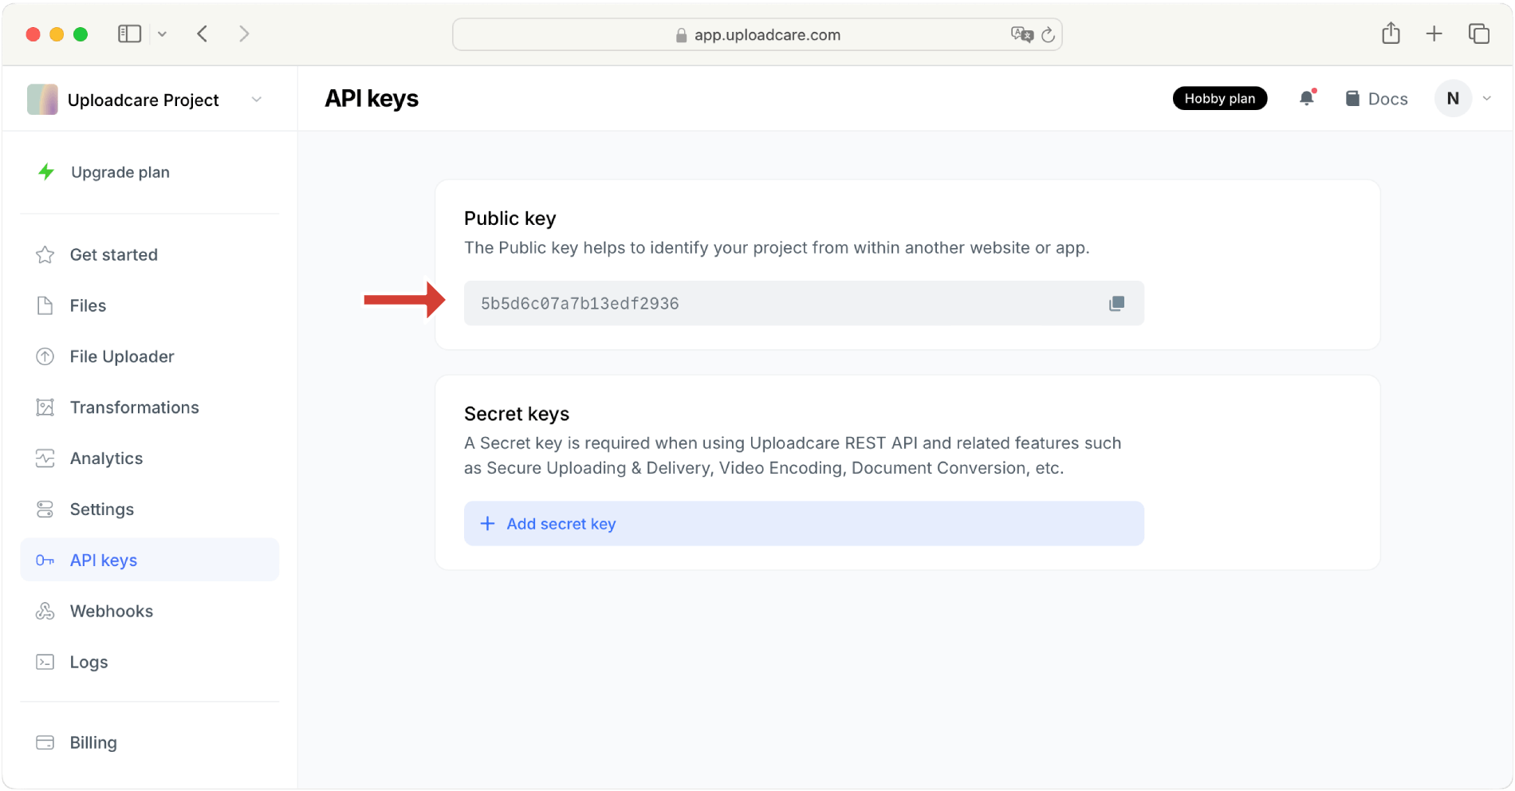Open Logs using the terminal icon
The height and width of the screenshot is (791, 1515).
(45, 661)
